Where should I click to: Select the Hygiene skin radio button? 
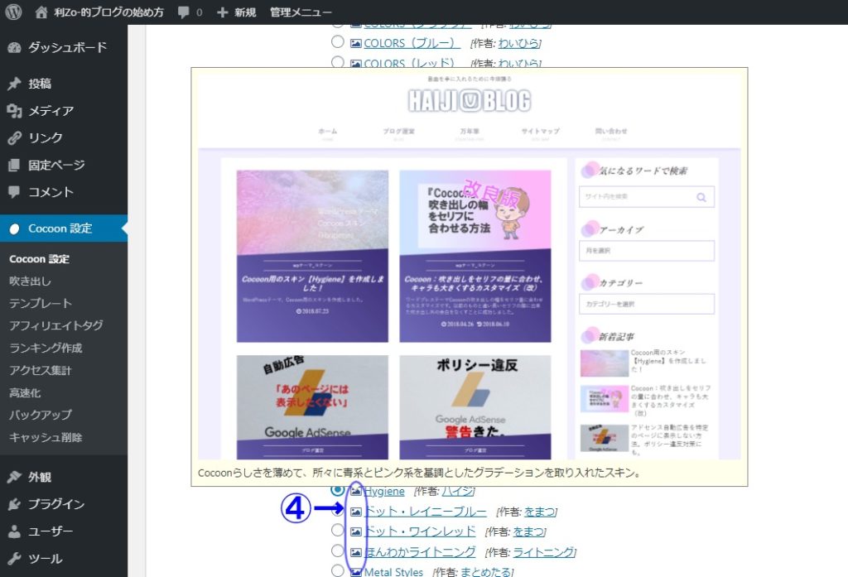tap(337, 490)
